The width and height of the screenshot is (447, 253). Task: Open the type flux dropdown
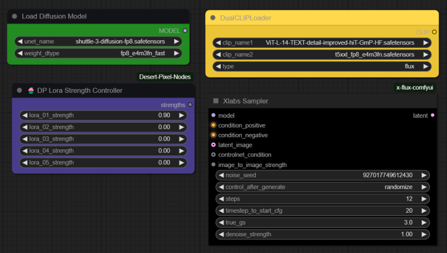click(322, 66)
